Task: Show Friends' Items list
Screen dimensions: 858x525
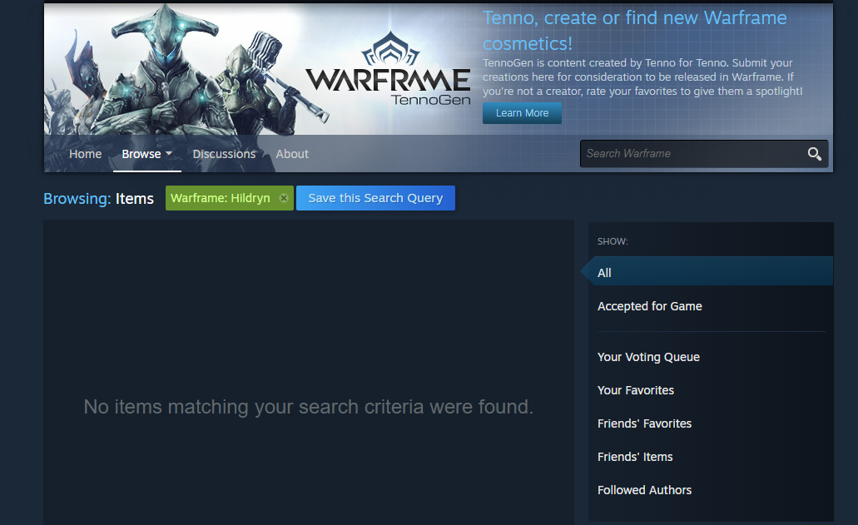Action: 635,457
